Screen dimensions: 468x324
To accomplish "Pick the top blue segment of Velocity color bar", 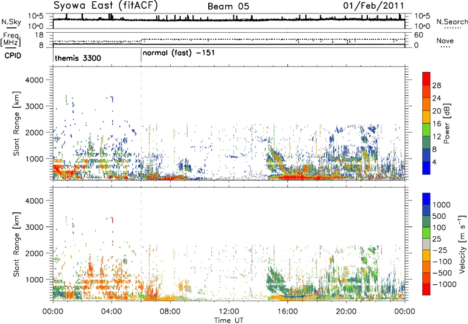I will coord(426,199).
